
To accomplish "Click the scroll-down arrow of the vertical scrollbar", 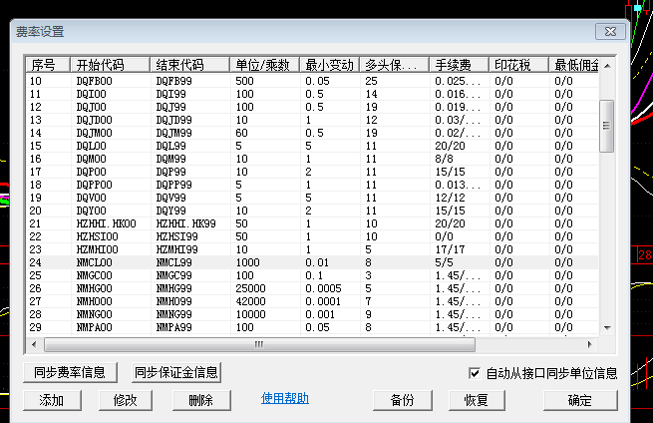I will 607,328.
